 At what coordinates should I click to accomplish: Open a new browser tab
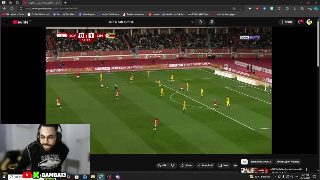(x=65, y=3)
